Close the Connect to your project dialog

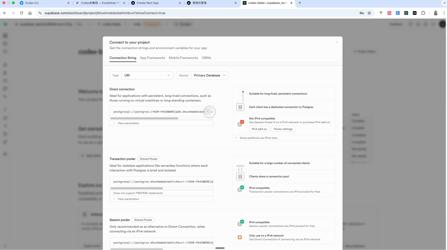(x=337, y=42)
